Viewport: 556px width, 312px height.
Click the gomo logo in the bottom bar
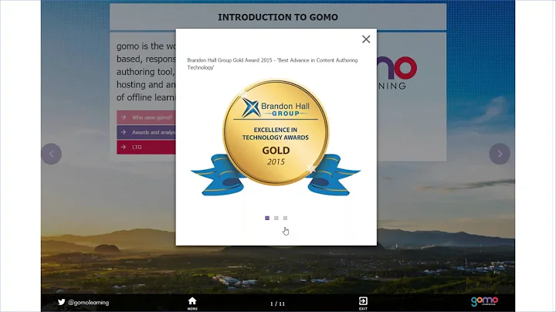(484, 302)
